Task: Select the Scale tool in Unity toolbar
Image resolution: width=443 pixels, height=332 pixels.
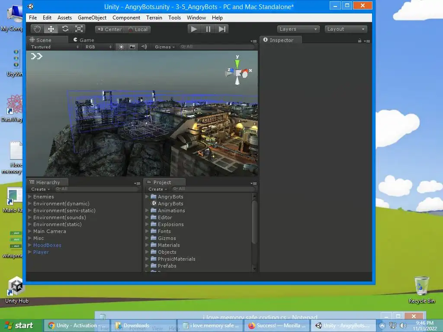Action: (79, 29)
